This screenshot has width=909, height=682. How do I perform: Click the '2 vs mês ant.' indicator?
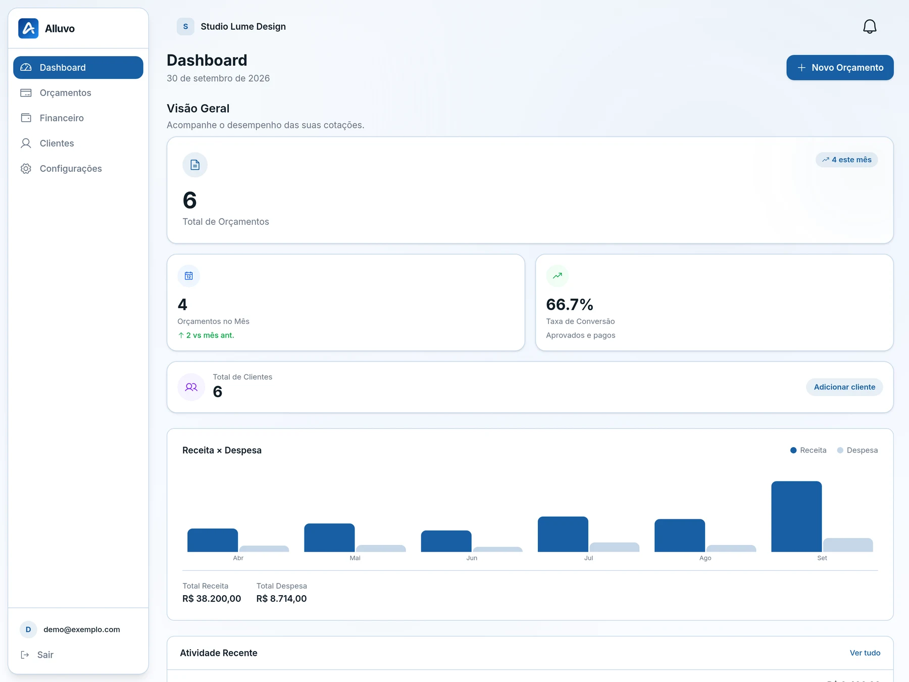coord(206,335)
